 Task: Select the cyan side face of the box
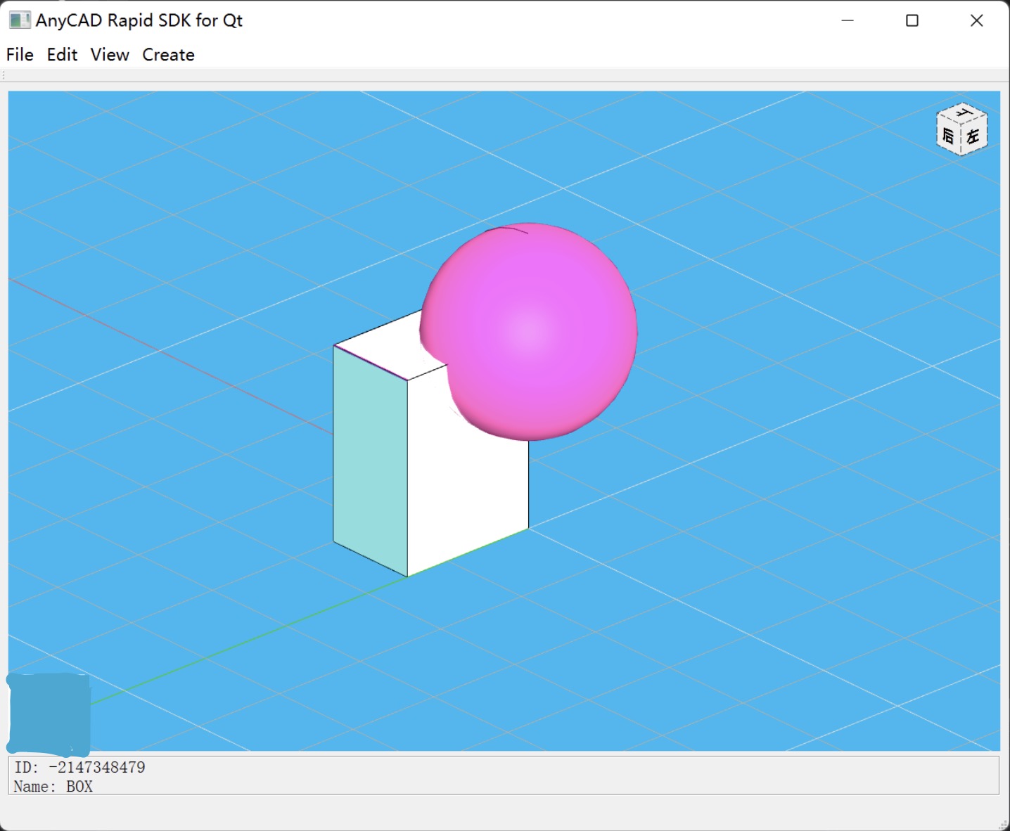pos(371,460)
